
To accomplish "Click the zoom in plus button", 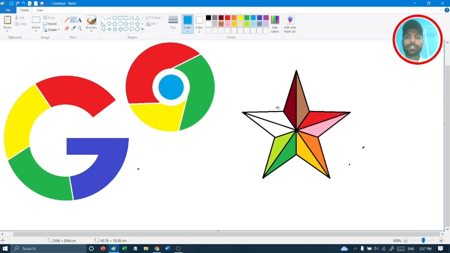I will [441, 240].
